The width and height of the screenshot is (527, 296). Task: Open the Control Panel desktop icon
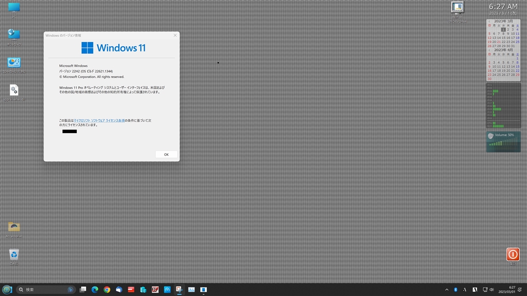click(14, 65)
